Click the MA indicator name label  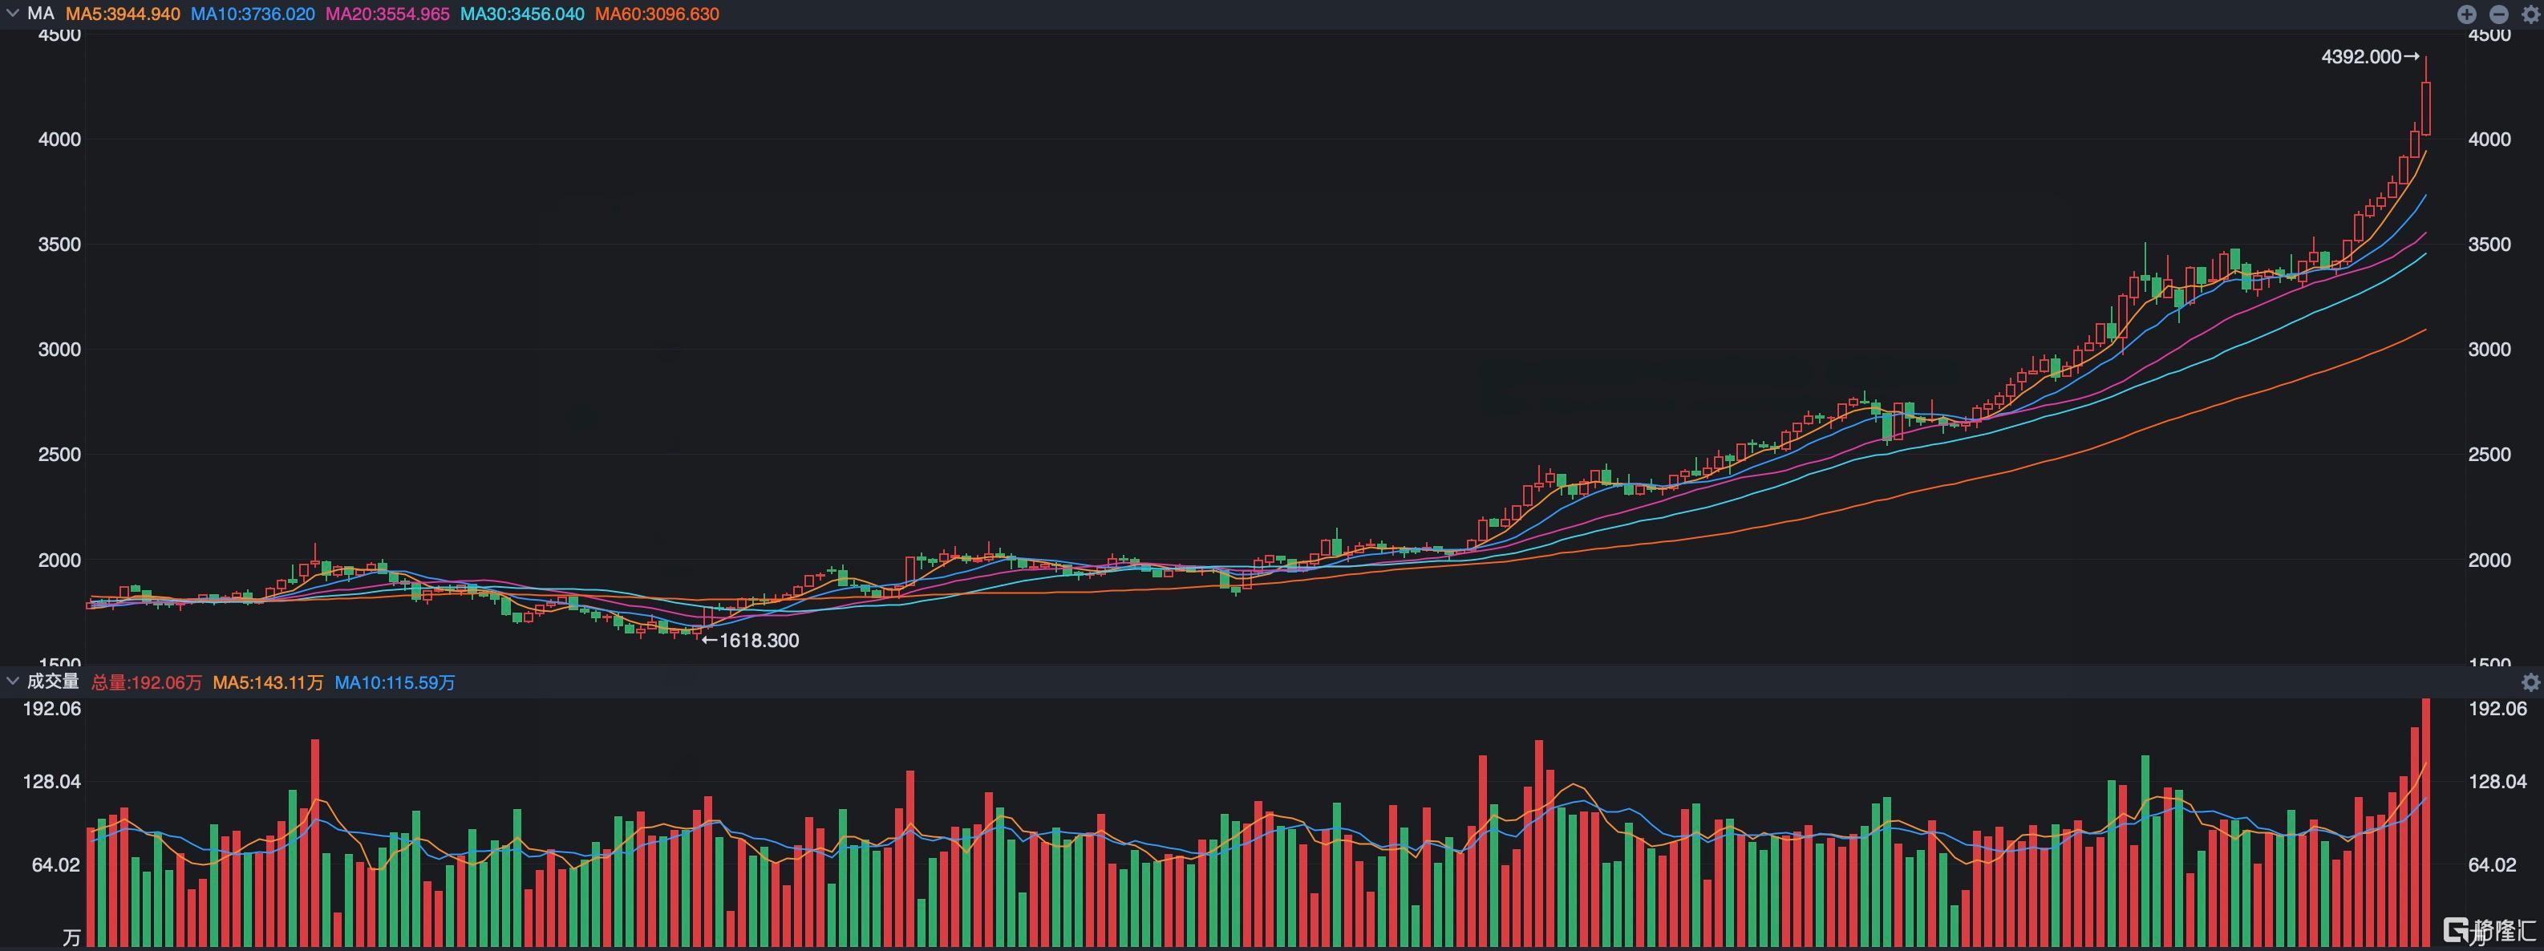coord(40,14)
